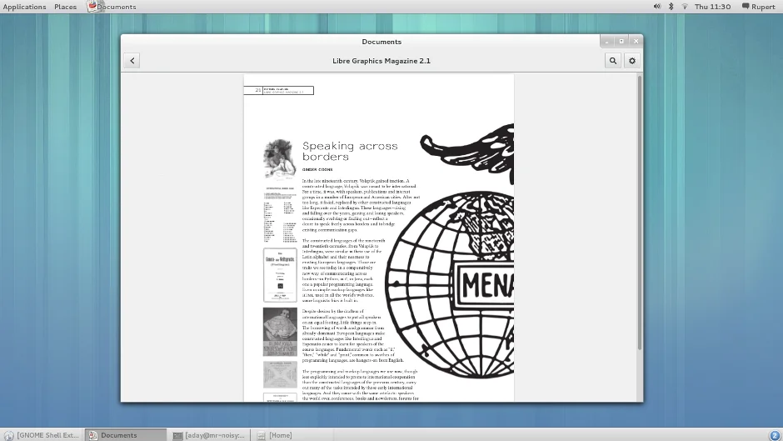
Task: Open the Thu 11:30 clock calendar
Action: (712, 7)
